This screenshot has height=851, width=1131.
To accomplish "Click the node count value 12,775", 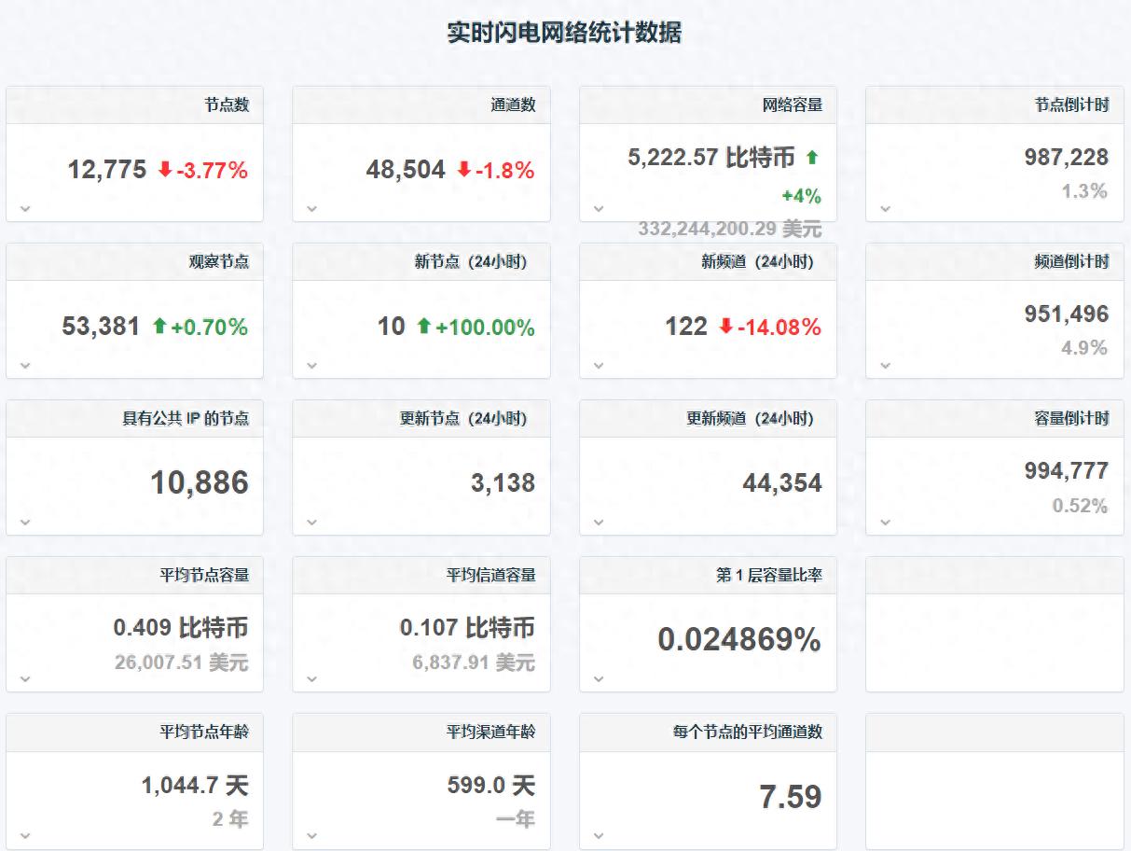I will coord(107,170).
